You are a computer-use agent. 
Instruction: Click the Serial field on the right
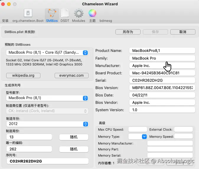(162, 81)
